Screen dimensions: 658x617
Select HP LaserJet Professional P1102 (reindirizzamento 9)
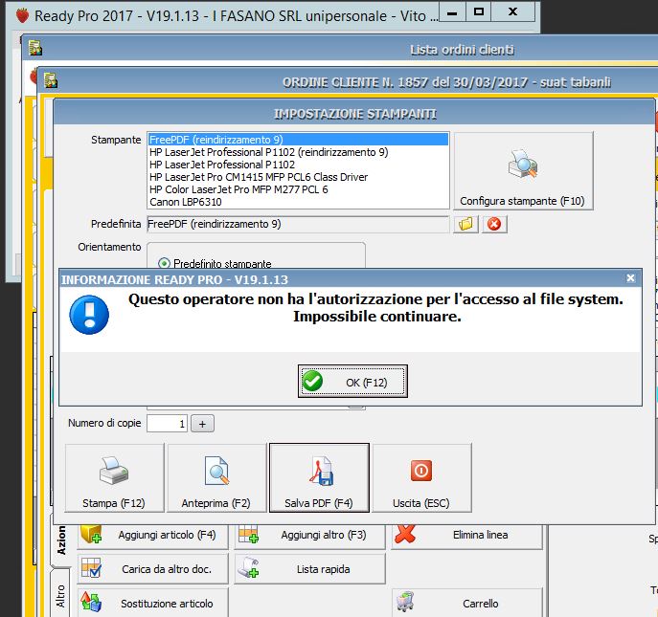298,152
